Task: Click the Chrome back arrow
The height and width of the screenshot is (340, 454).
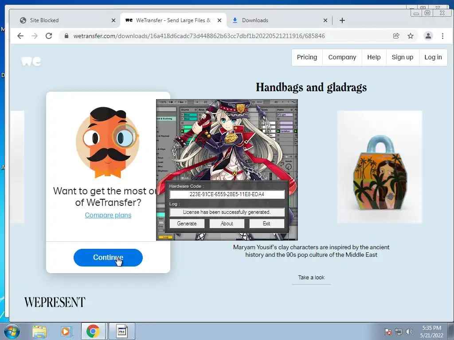Action: tap(20, 36)
